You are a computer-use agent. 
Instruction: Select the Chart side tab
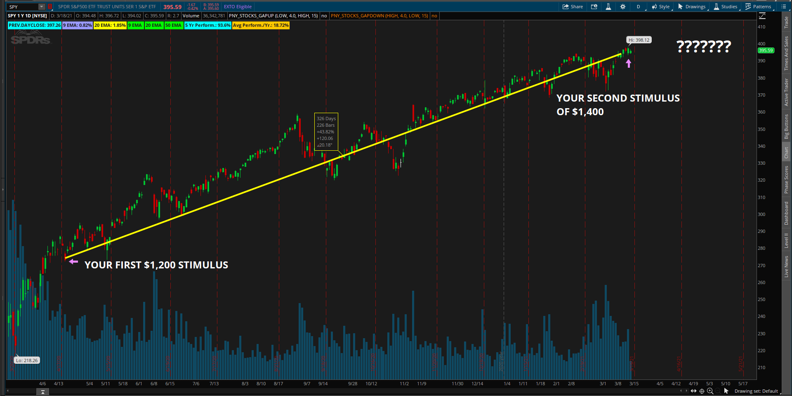click(x=786, y=153)
